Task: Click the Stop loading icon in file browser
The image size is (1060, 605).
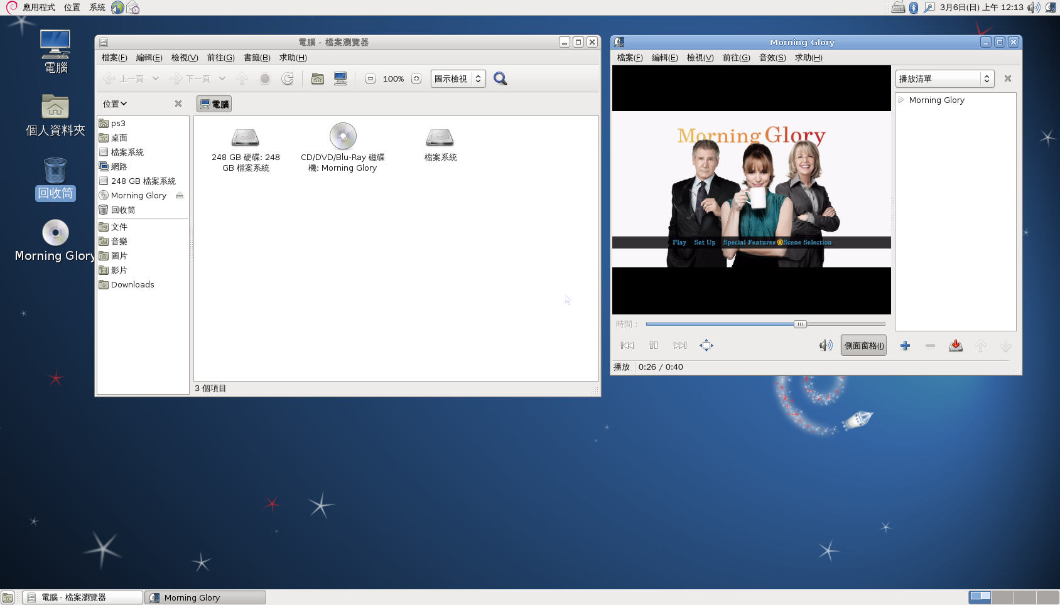Action: [265, 78]
